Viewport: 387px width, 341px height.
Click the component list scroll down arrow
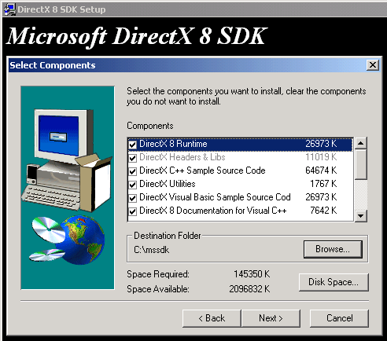click(x=361, y=216)
